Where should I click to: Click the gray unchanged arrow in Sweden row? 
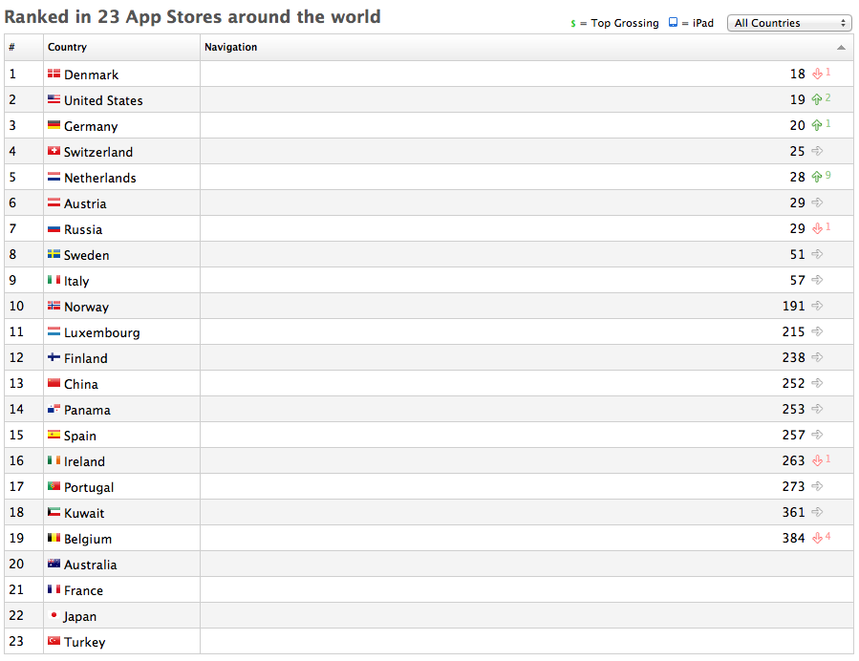[x=817, y=255]
